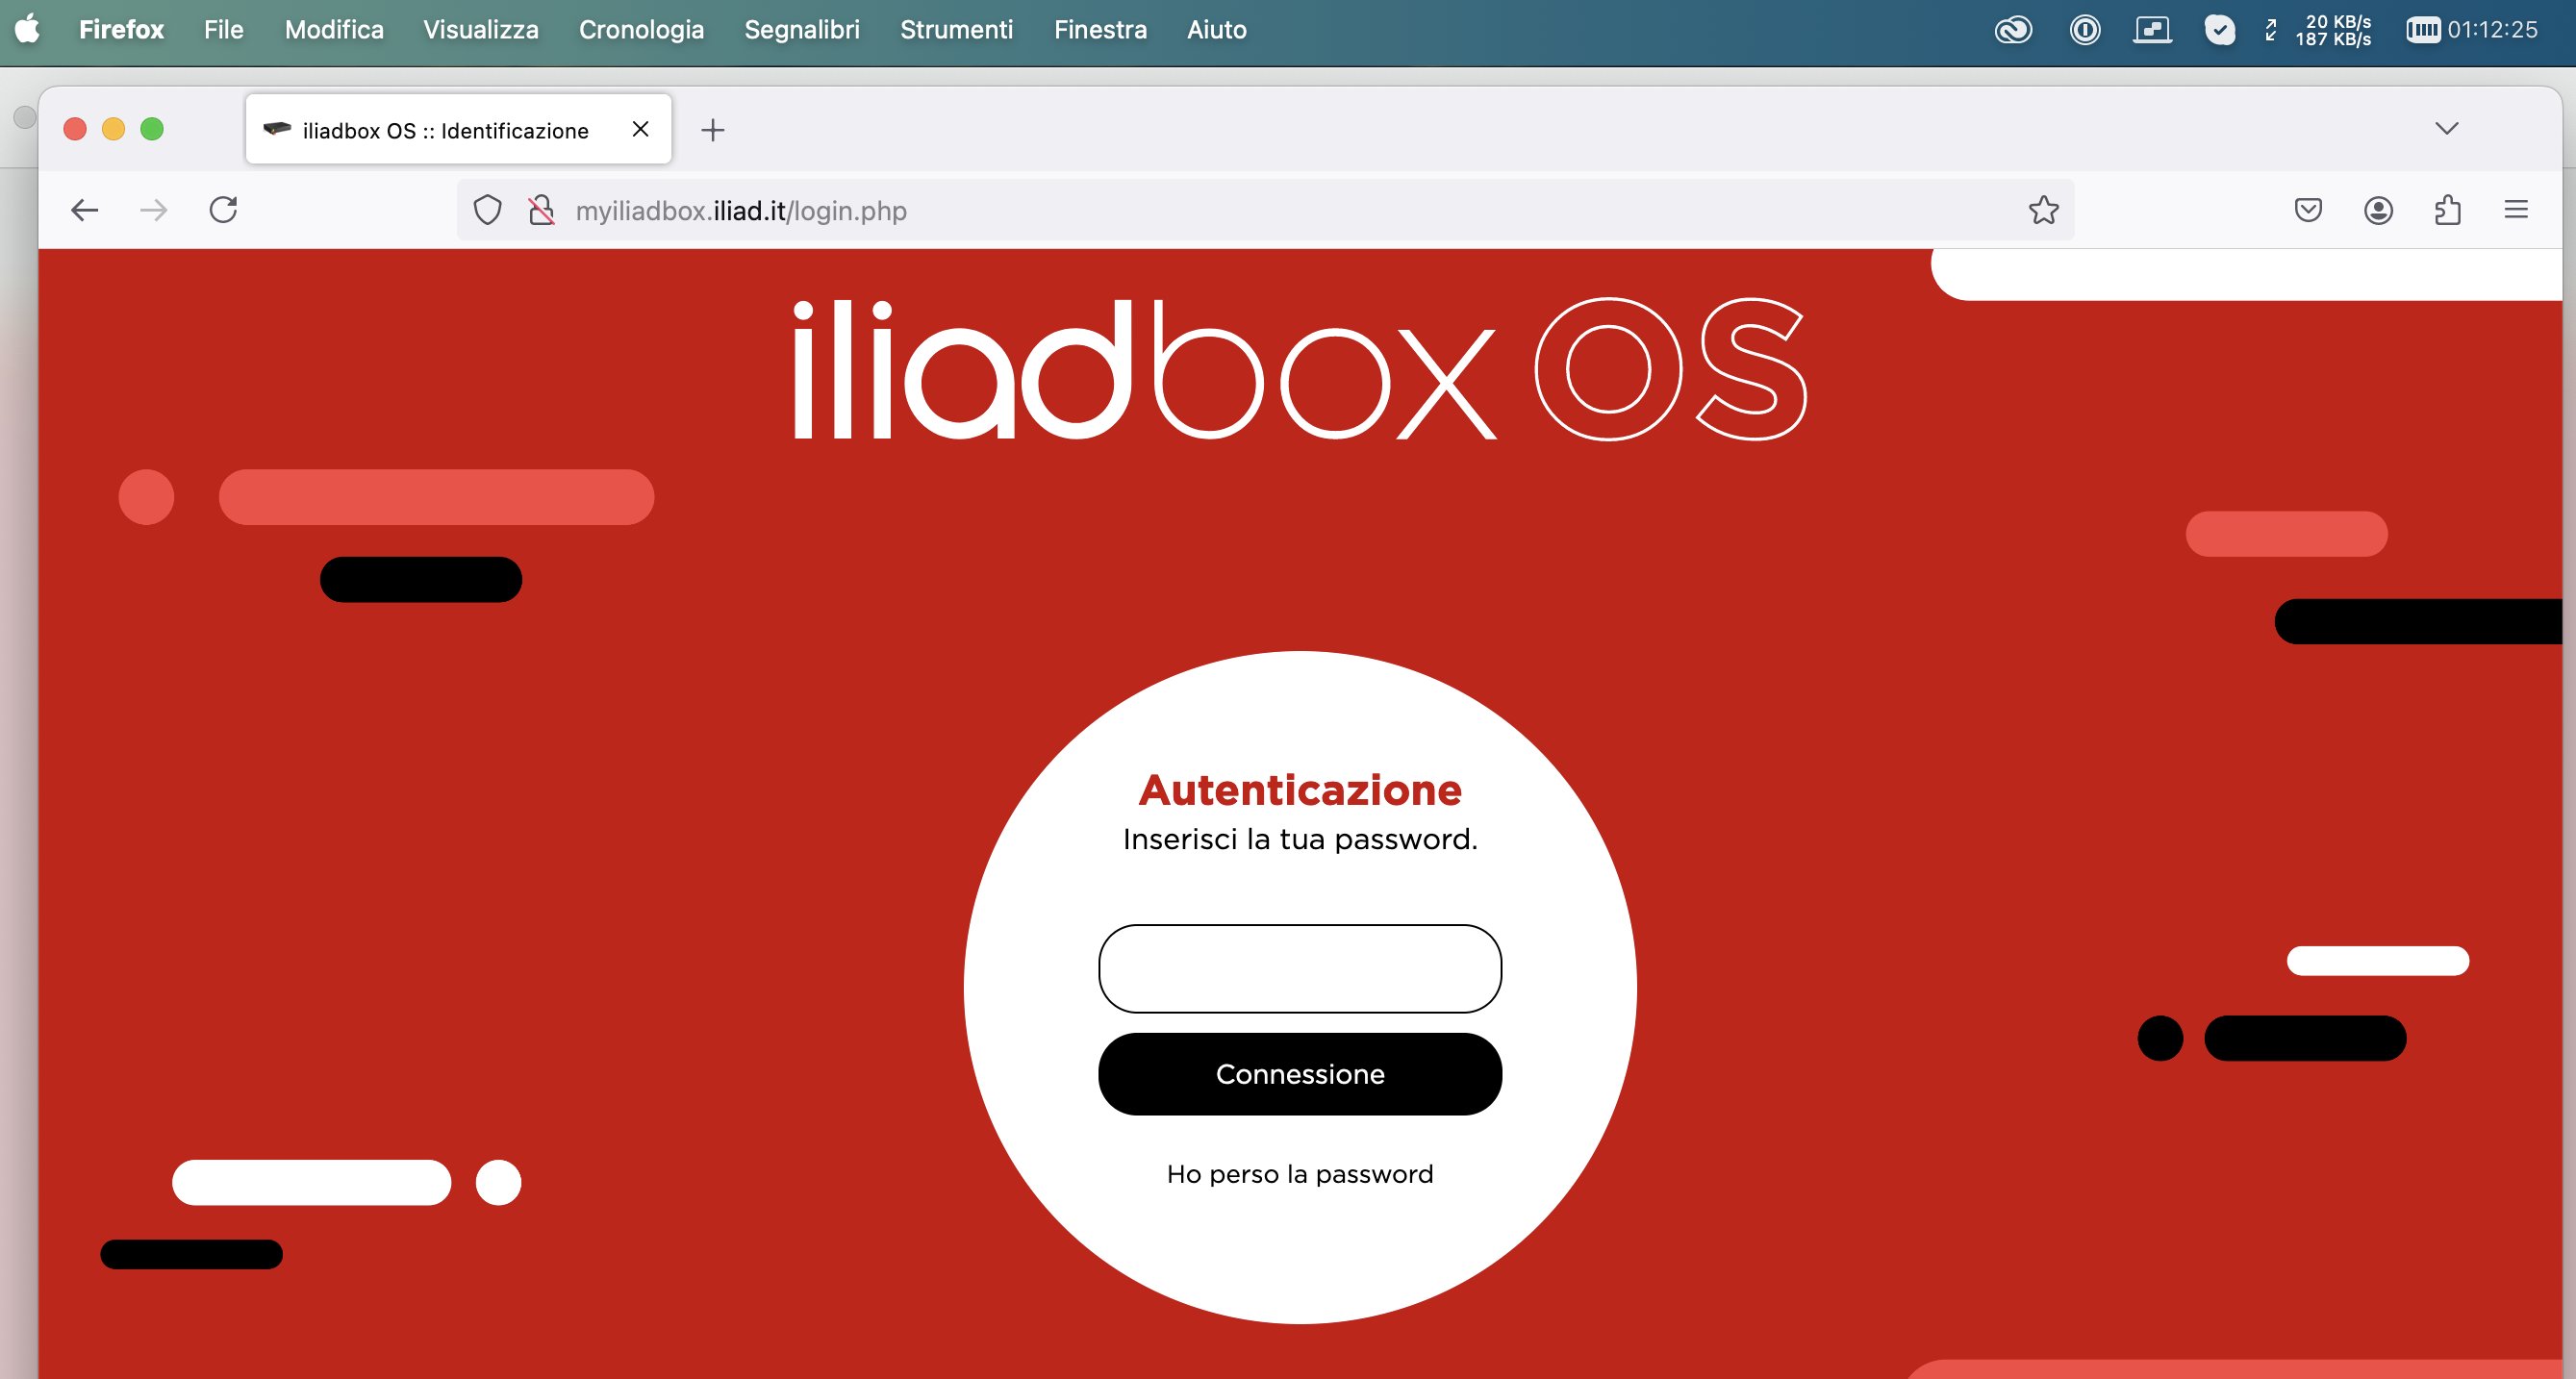2576x1379 pixels.
Task: Open a new tab with plus button
Action: tap(713, 129)
